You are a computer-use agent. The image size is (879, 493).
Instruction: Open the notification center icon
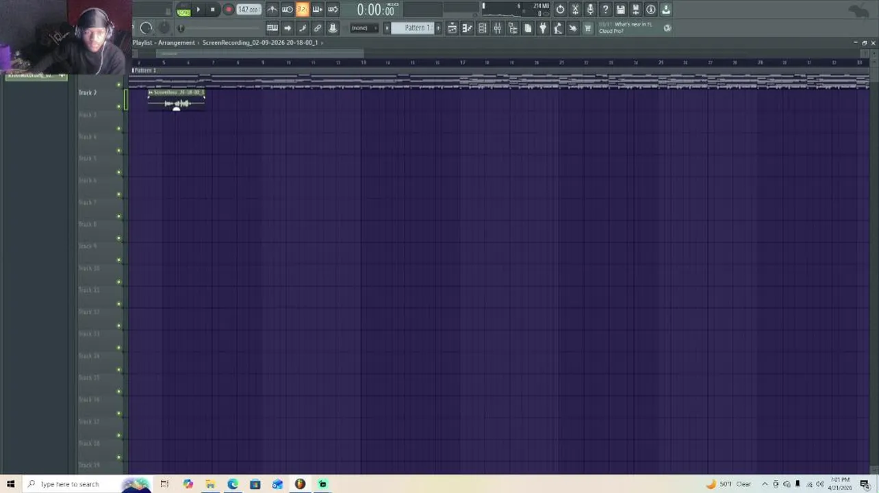tap(865, 484)
